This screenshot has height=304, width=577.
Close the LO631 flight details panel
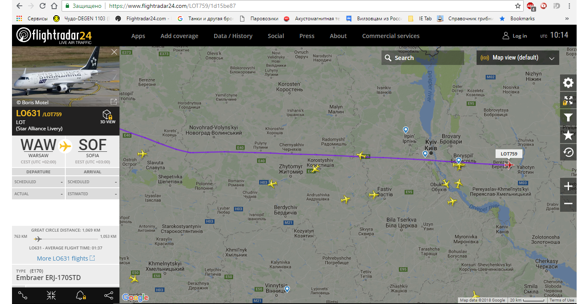[x=114, y=52]
